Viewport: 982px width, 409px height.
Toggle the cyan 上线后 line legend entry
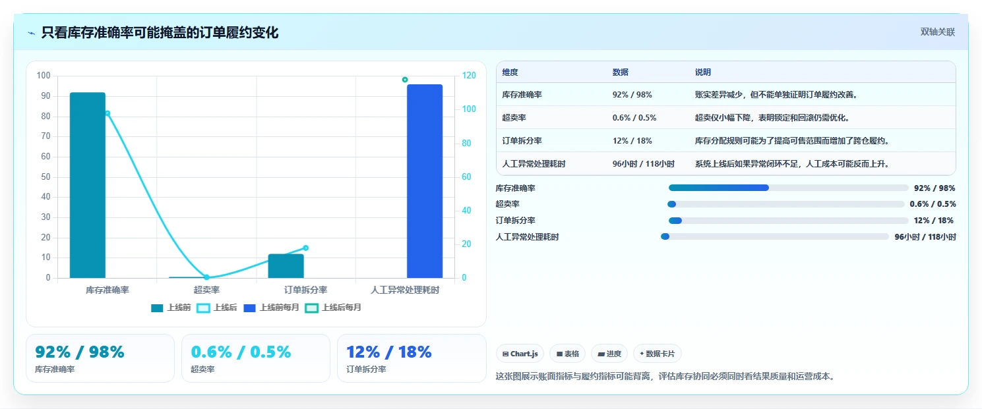click(217, 308)
